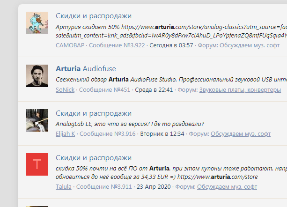Click the Talula username link
The width and height of the screenshot is (287, 207).
[63, 186]
